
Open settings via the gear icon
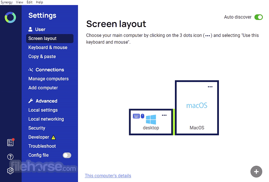(x=10, y=171)
